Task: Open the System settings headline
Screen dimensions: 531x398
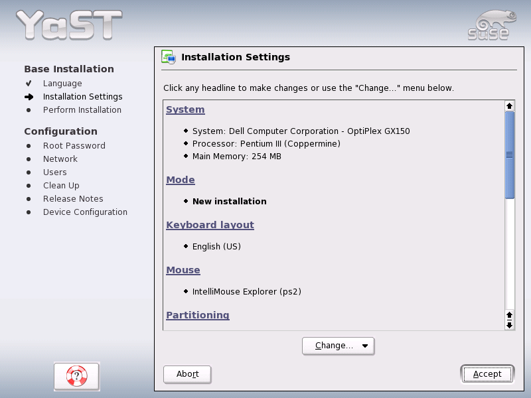Action: pos(185,109)
